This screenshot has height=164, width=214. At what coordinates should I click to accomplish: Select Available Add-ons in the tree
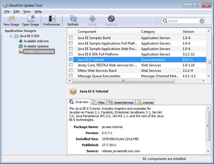point(36,41)
